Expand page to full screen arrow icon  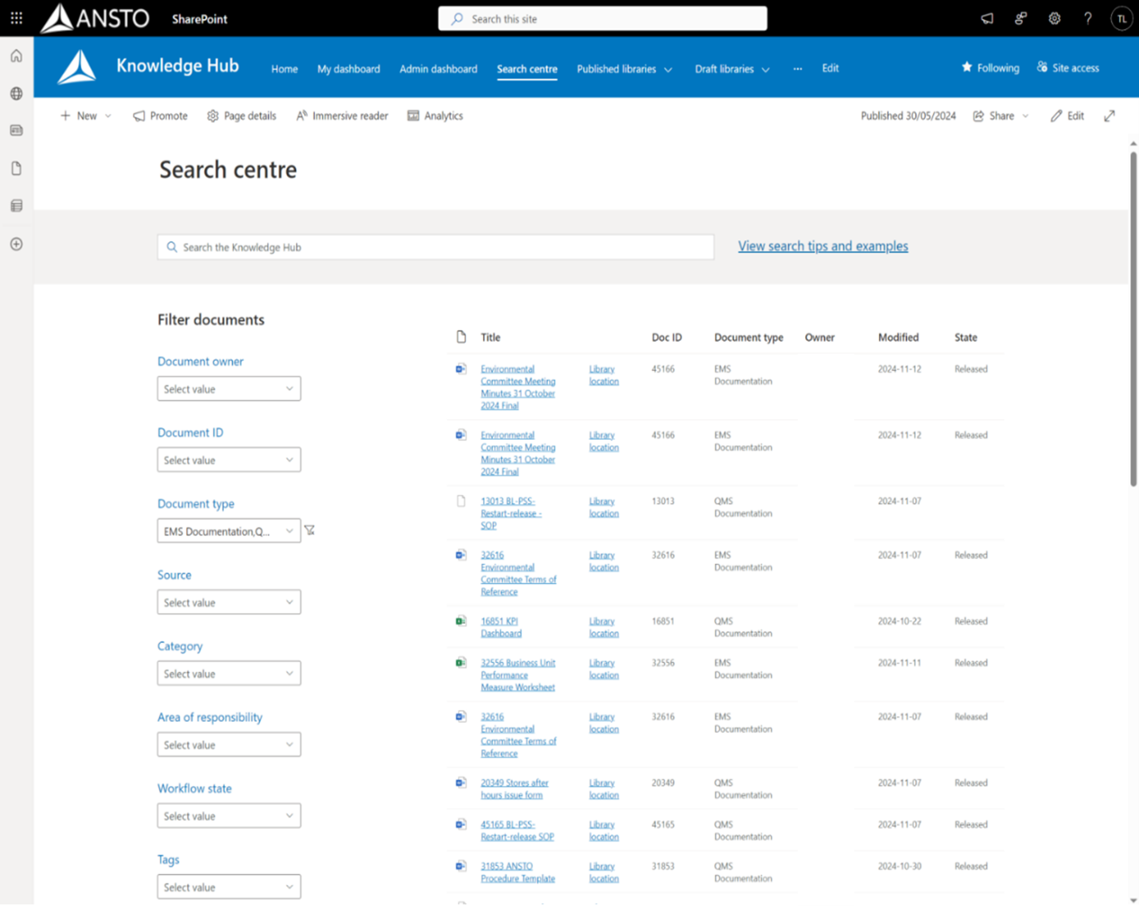1110,116
